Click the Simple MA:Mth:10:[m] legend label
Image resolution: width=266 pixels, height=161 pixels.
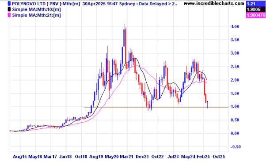coord(36,9)
